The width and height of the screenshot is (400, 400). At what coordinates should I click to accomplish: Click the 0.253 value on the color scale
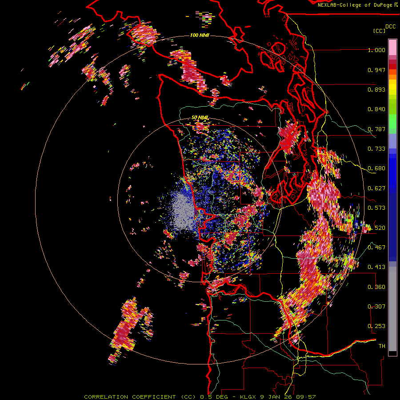tap(376, 326)
